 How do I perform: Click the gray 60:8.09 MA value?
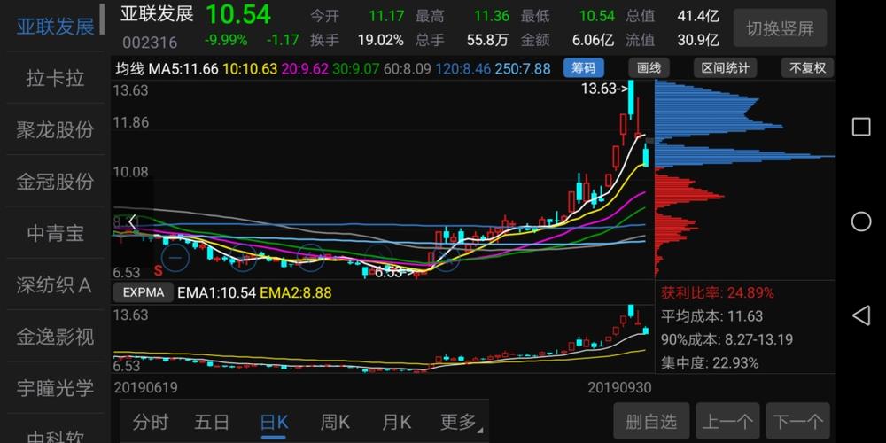(x=407, y=69)
